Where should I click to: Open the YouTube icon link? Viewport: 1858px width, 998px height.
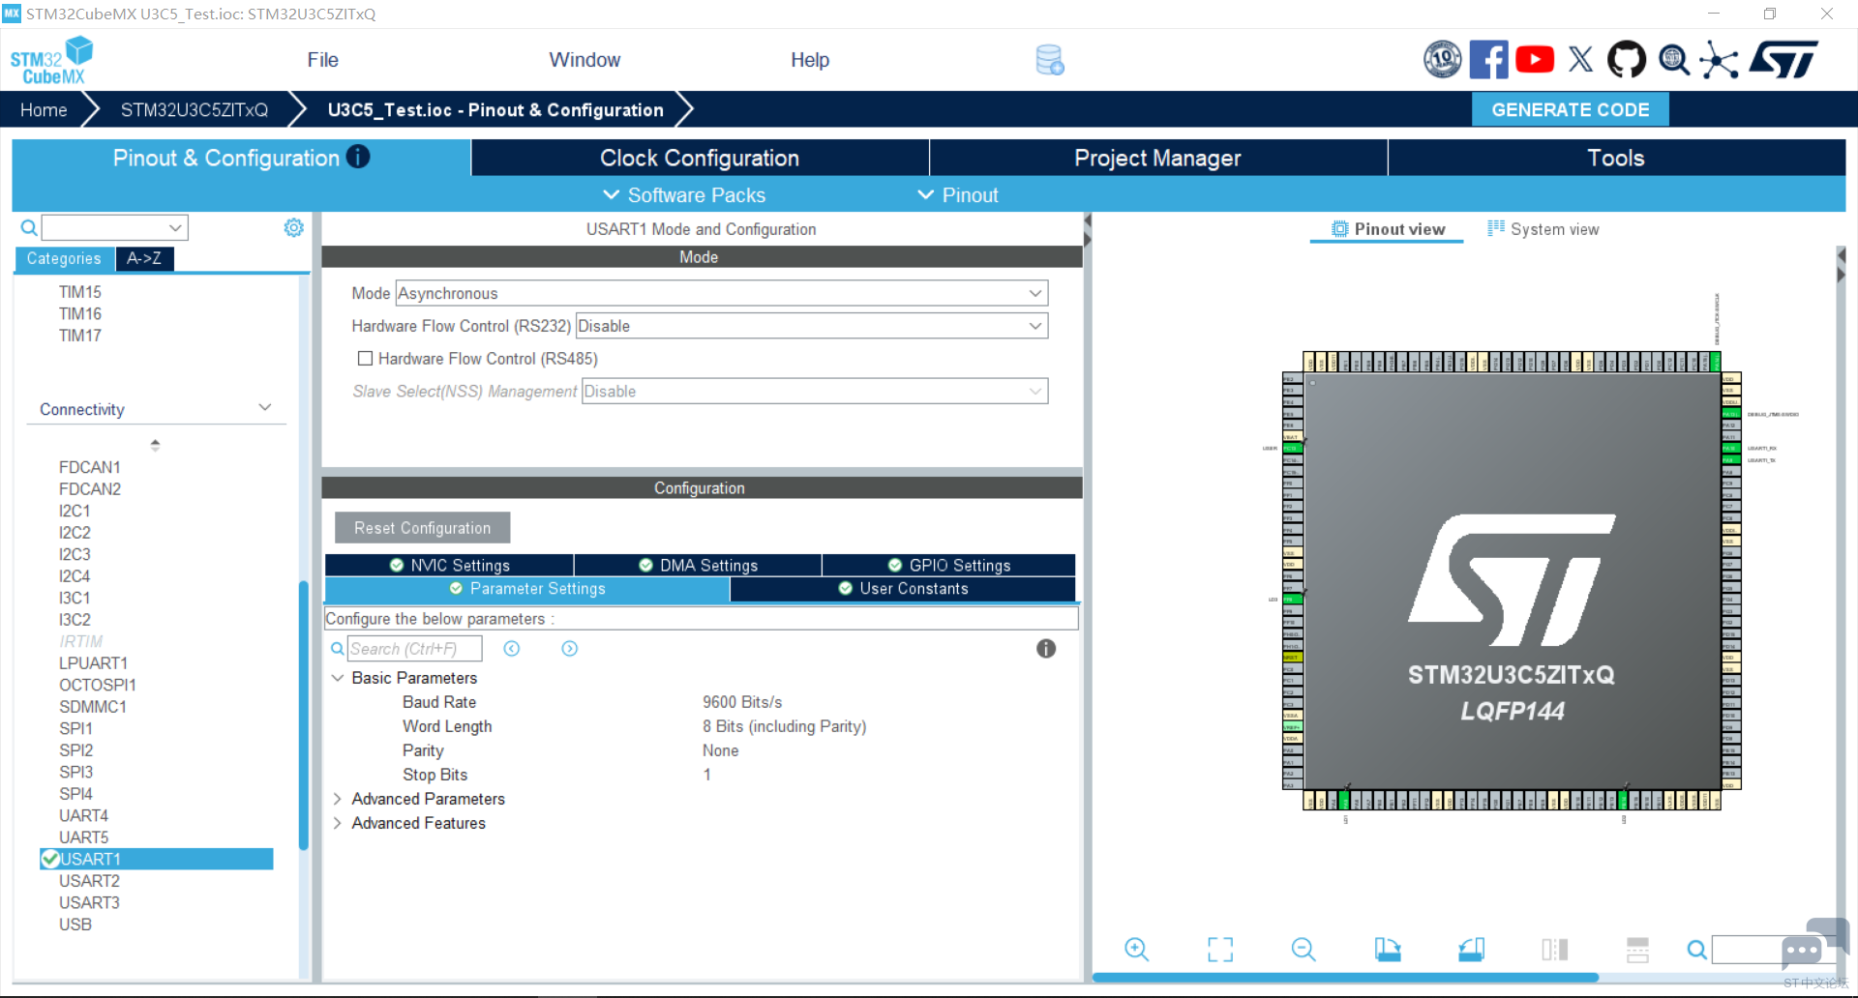pos(1535,60)
